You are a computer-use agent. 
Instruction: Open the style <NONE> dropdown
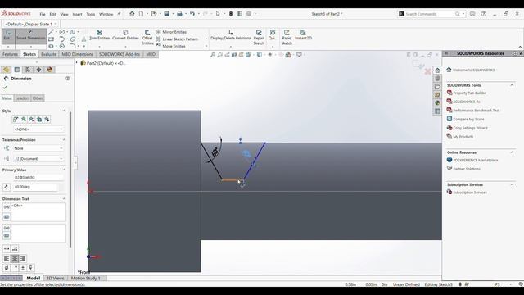(x=38, y=129)
